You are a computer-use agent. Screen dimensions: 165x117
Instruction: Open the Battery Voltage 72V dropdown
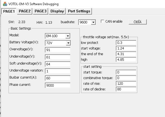click(68, 43)
